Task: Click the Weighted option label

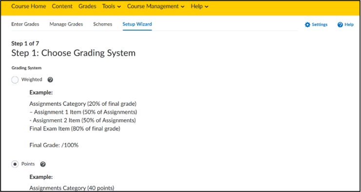Action: tap(32, 79)
